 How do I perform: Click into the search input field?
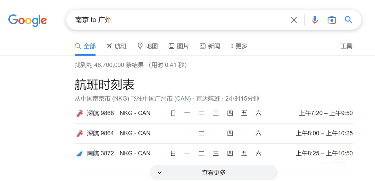181,20
